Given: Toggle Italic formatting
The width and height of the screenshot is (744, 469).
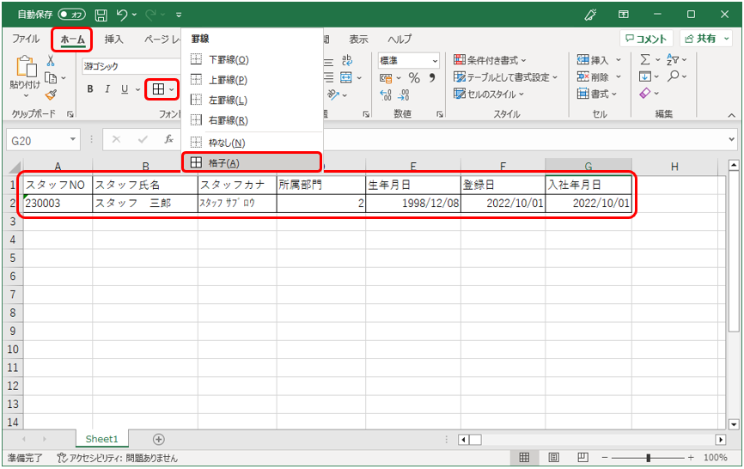Looking at the screenshot, I should 107,89.
